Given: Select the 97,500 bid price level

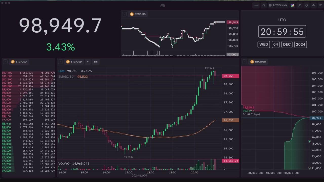Looking at the screenshot, I should [6, 171].
